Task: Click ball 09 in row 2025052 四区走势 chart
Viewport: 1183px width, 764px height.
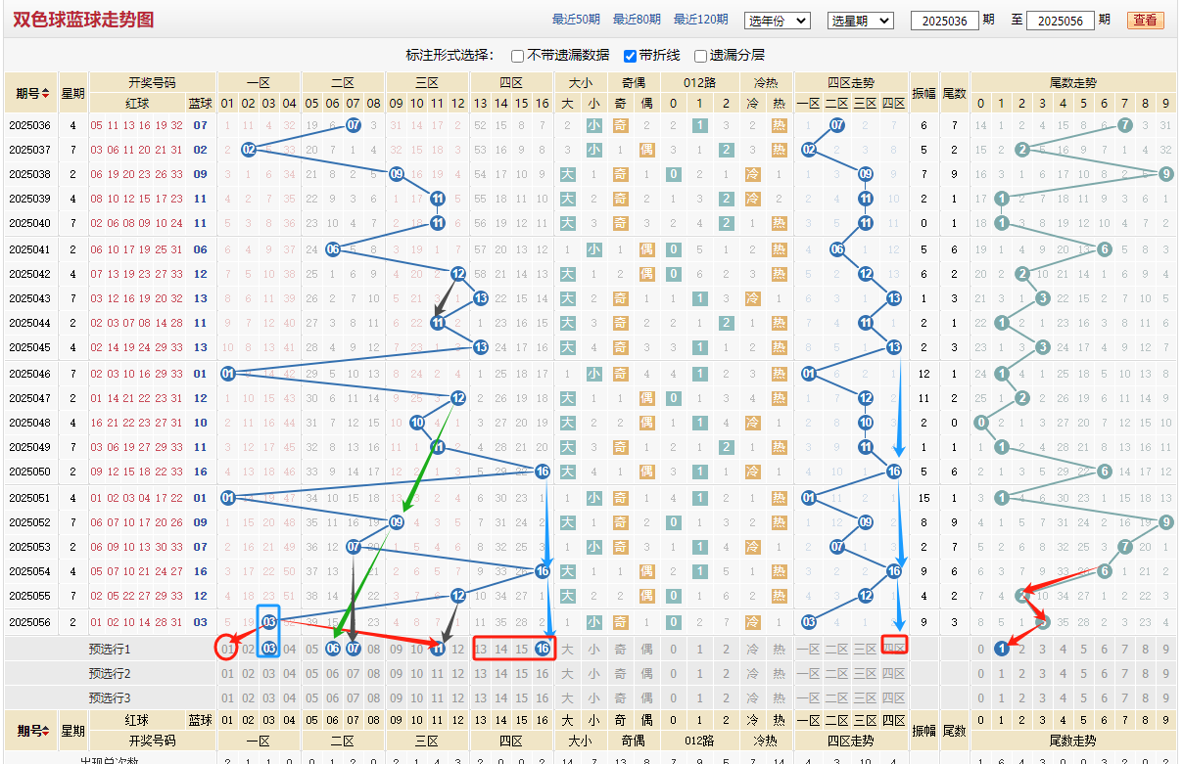Action: pyautogui.click(x=866, y=522)
